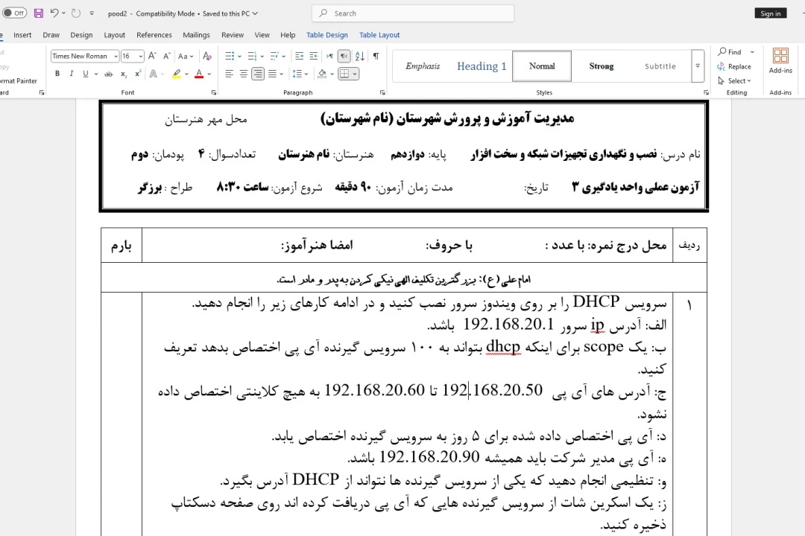Apply the Strong style
Viewport: 805px width, 536px height.
[602, 66]
